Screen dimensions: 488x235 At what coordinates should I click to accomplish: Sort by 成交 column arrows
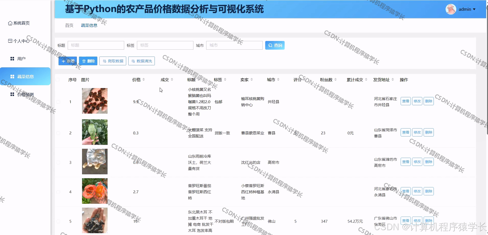pos(172,80)
